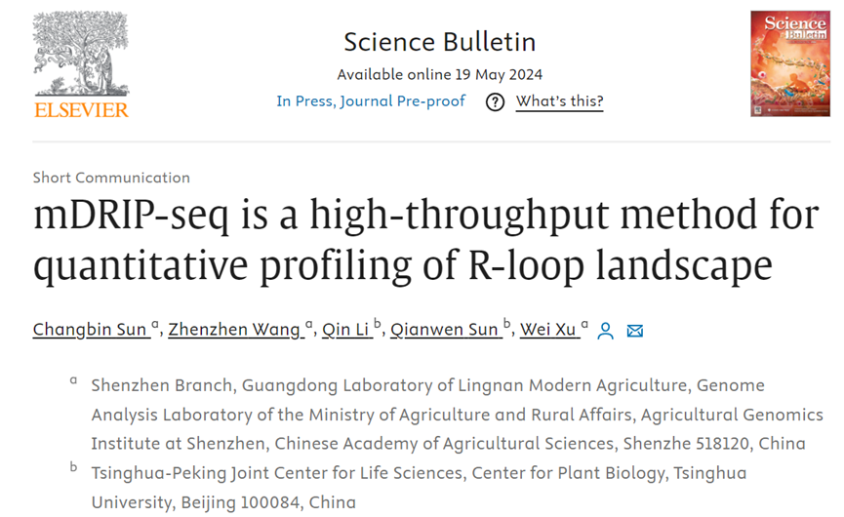Image resolution: width=844 pixels, height=517 pixels.
Task: Click the Short Communication article type label
Action: [x=111, y=178]
